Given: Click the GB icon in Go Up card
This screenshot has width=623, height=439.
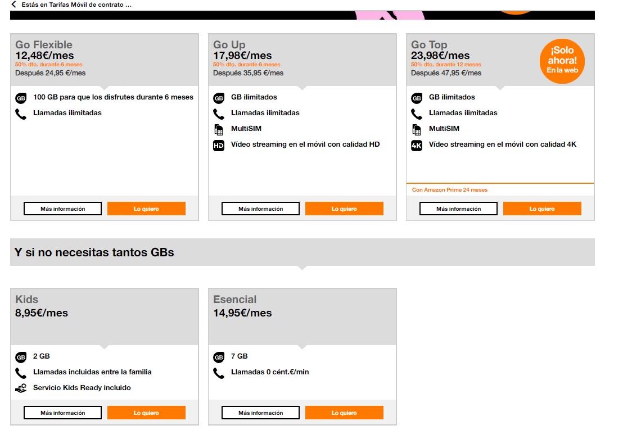Looking at the screenshot, I should click(219, 98).
